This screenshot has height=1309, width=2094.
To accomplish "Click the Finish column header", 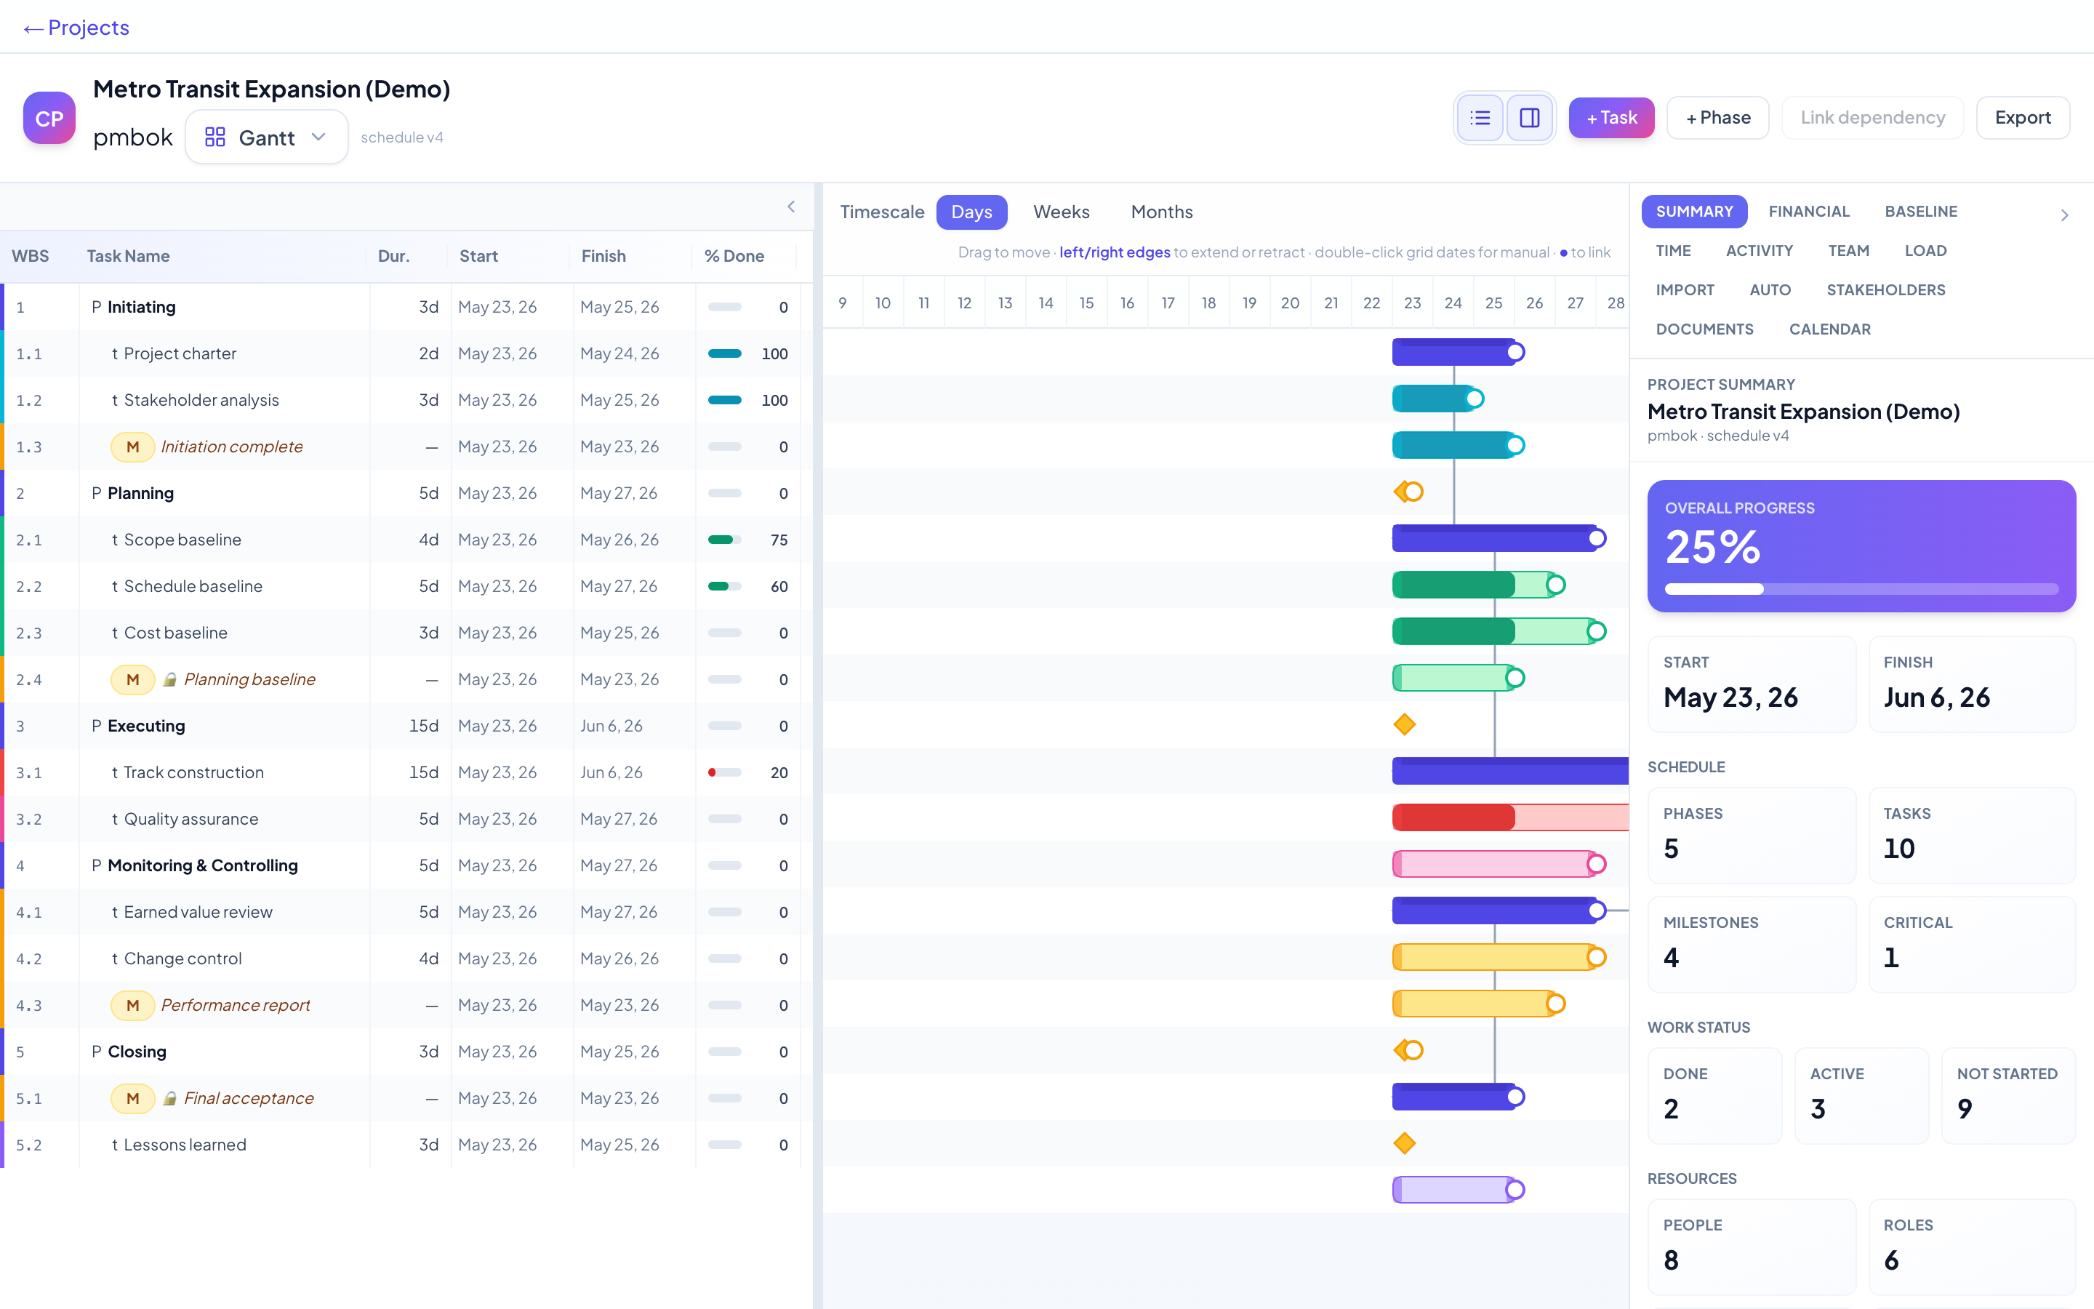I will click(603, 256).
